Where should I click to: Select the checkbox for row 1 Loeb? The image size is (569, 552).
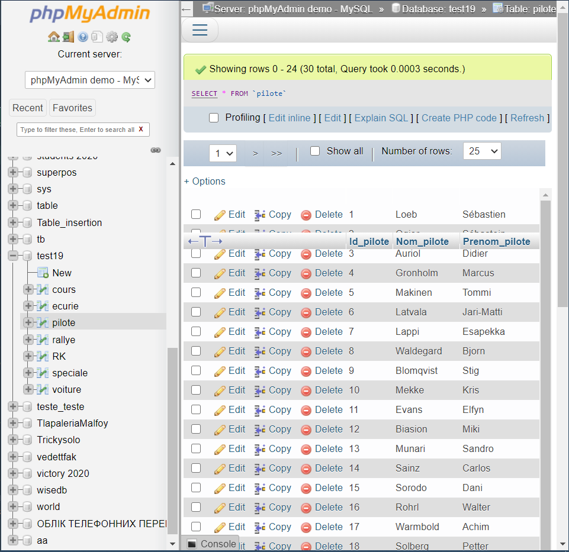196,214
